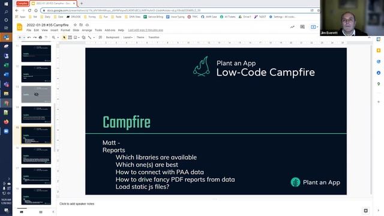Open the Format menu
This screenshot has height=216, width=384.
pos(65,30)
